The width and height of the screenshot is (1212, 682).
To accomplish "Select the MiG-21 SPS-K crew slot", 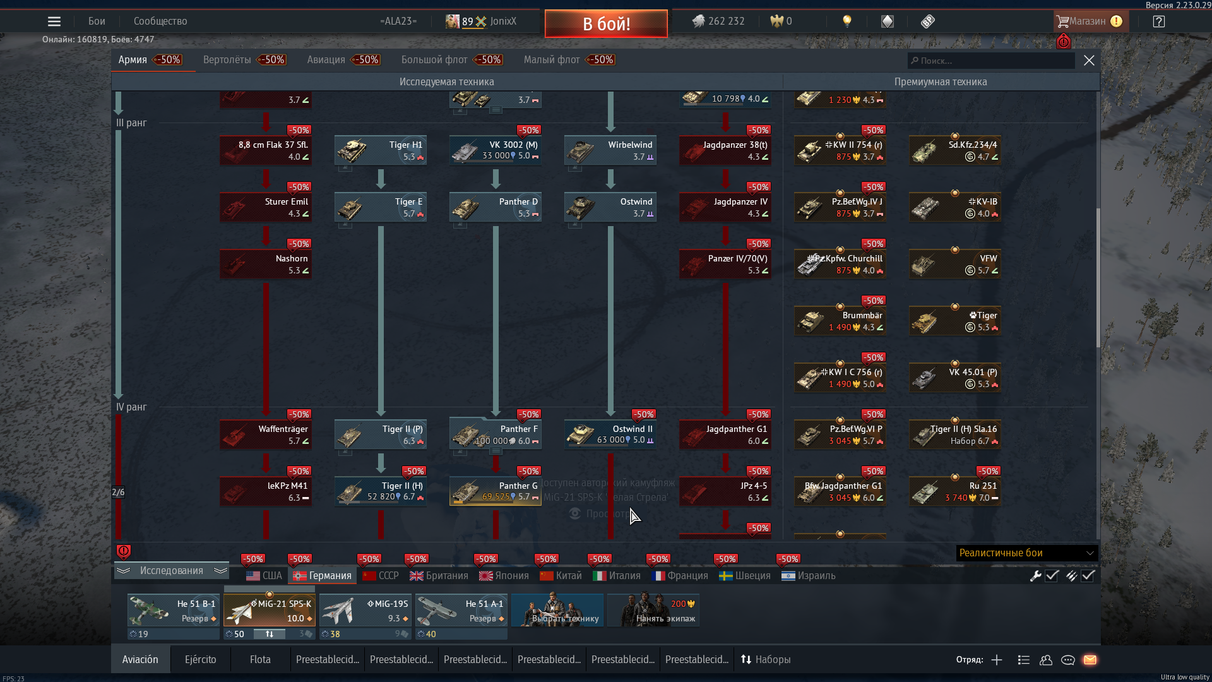I will pyautogui.click(x=270, y=610).
